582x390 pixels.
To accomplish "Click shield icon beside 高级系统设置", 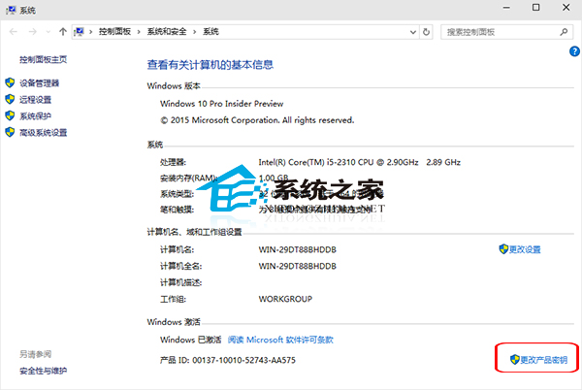I will (x=10, y=132).
